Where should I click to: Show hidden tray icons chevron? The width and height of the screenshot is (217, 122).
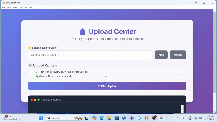(178, 118)
